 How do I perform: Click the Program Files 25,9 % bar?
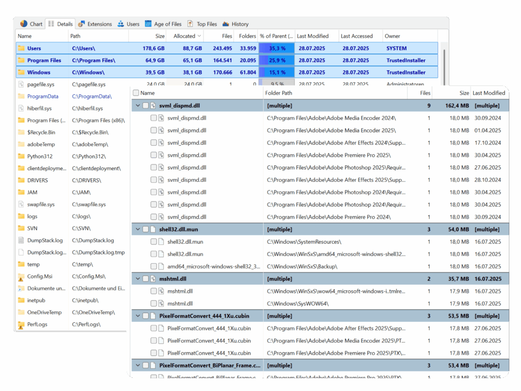tap(276, 60)
